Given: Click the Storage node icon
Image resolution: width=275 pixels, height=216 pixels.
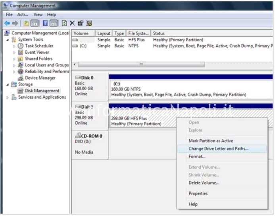Looking at the screenshot, I should [14, 85].
